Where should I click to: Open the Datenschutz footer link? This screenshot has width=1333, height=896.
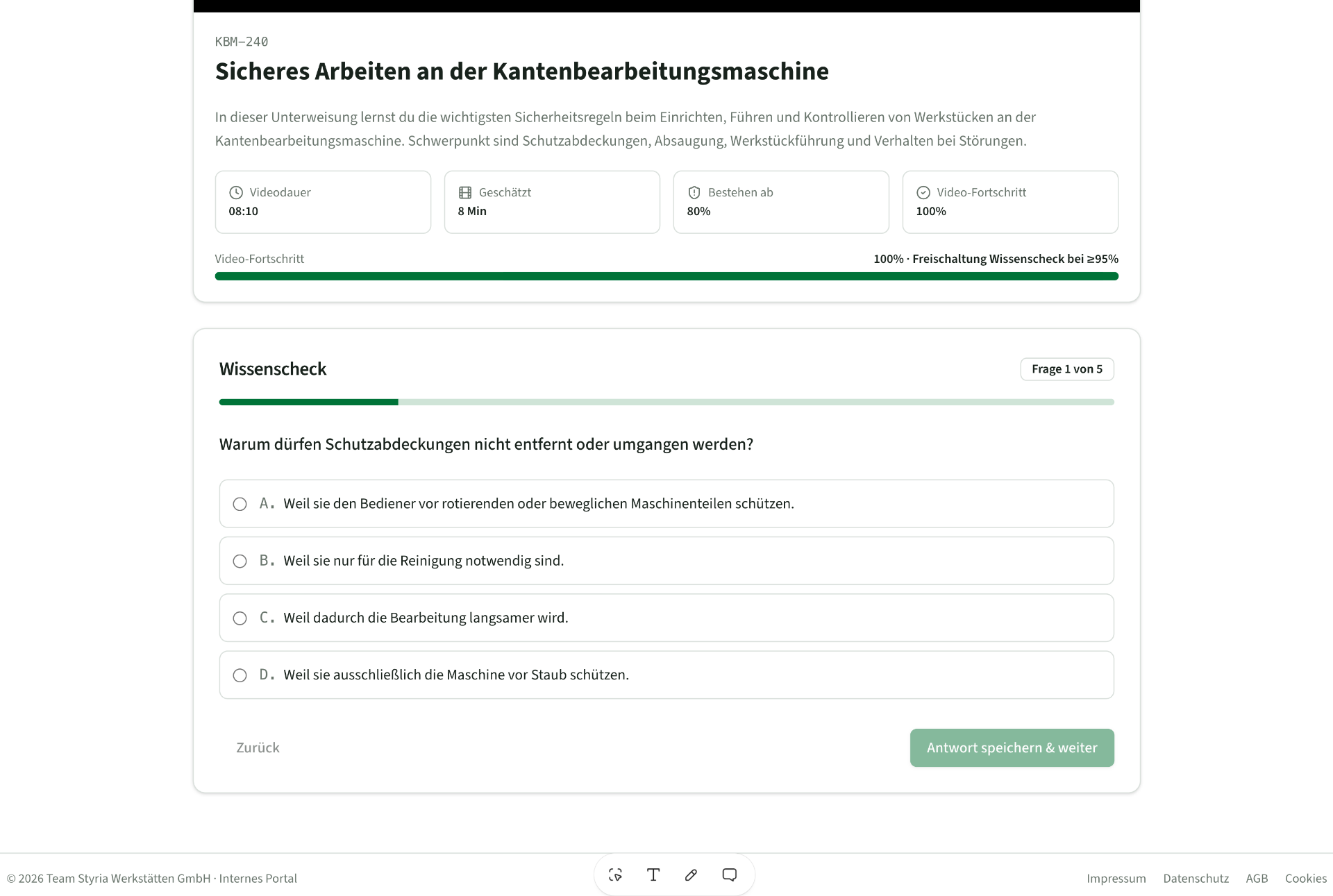[1196, 878]
